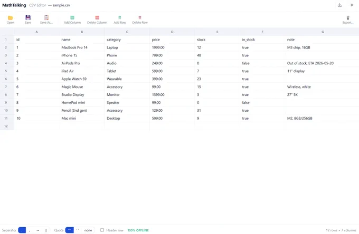359x234 pixels.
Task: Select column E header
Action: (218, 32)
